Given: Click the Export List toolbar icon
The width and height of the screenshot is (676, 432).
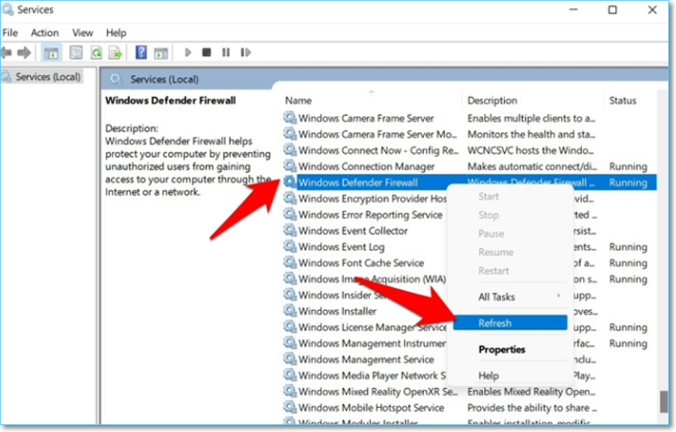Looking at the screenshot, I should tap(115, 52).
